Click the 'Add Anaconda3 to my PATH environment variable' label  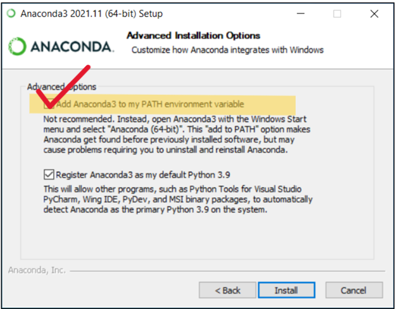click(x=150, y=104)
